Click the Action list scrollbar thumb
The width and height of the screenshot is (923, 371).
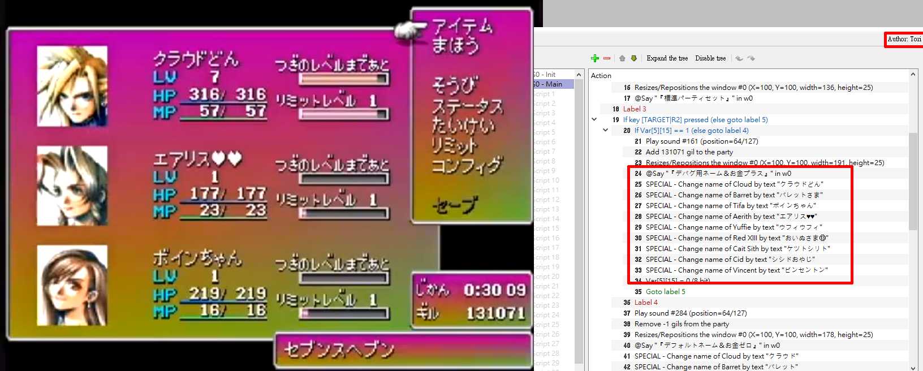click(913, 181)
